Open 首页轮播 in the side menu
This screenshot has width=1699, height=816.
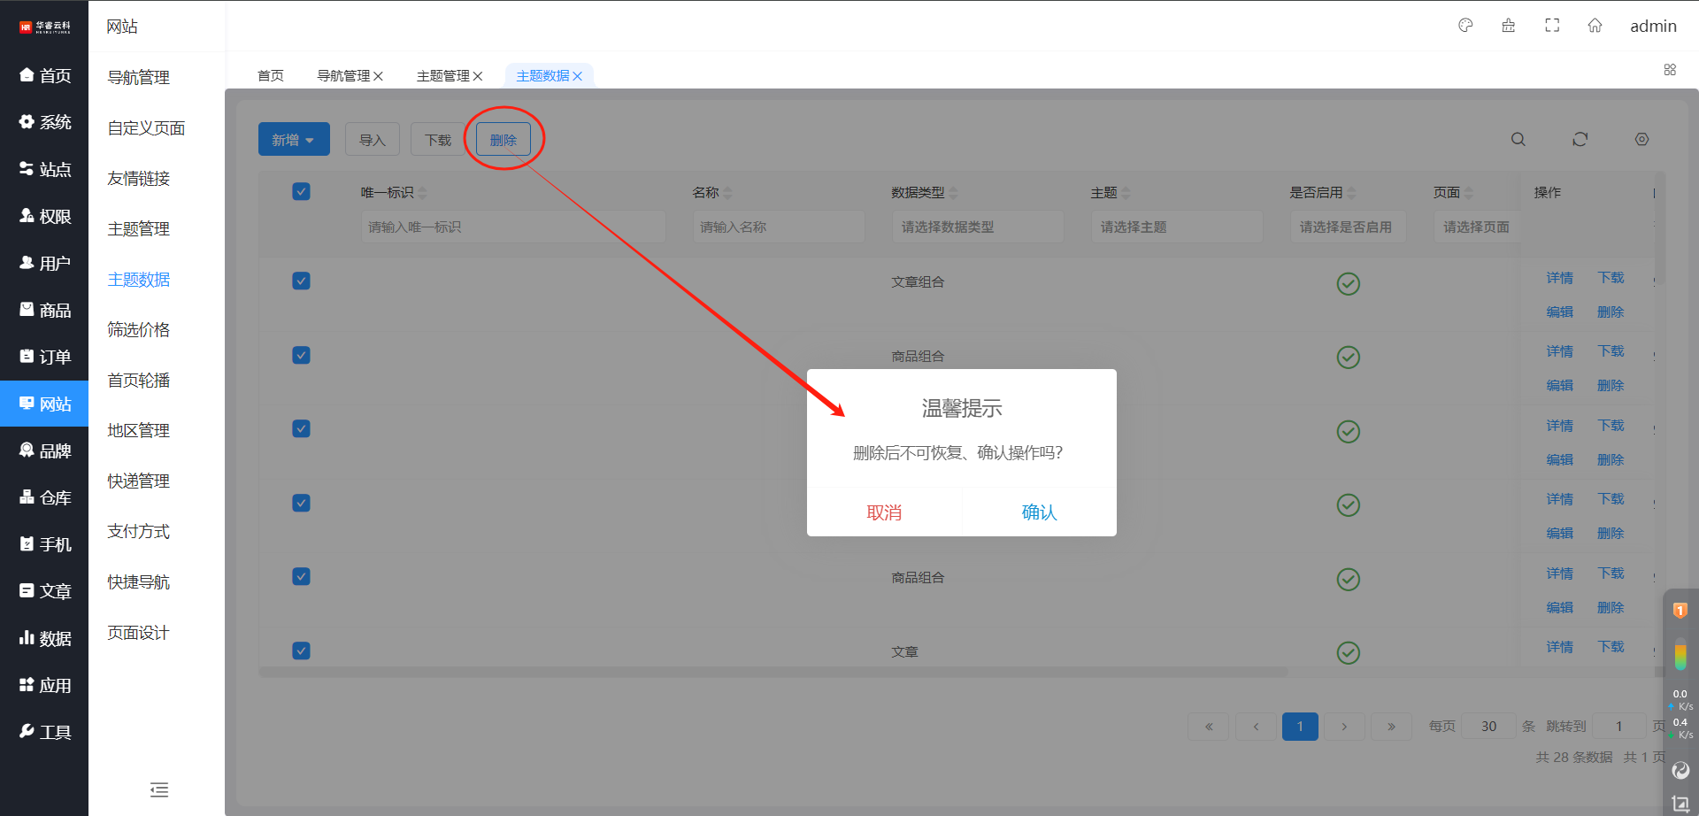pyautogui.click(x=139, y=381)
